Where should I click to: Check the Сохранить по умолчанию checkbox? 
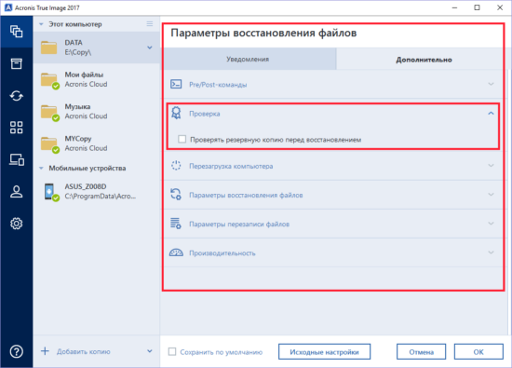(172, 351)
